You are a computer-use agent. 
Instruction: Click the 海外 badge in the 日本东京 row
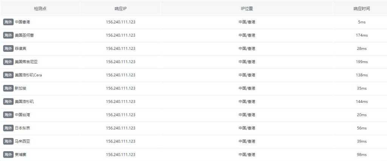tap(8, 128)
